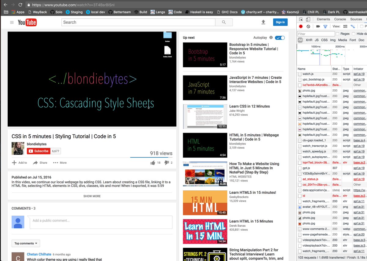Sort network table by Name column header

pos(314,69)
